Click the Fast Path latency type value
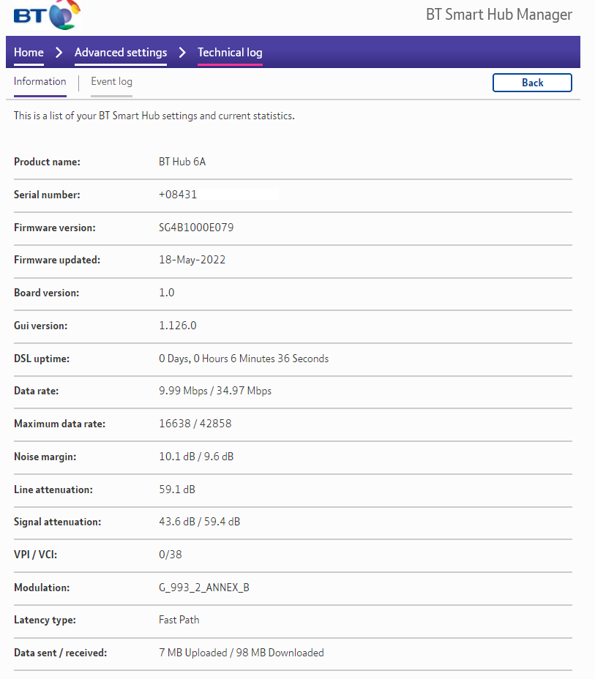 coord(179,620)
